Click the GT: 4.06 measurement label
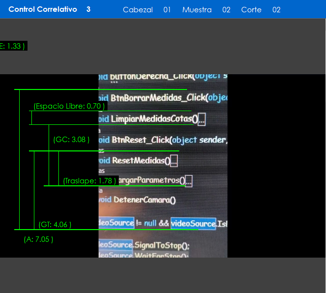The image size is (326, 293). click(55, 225)
